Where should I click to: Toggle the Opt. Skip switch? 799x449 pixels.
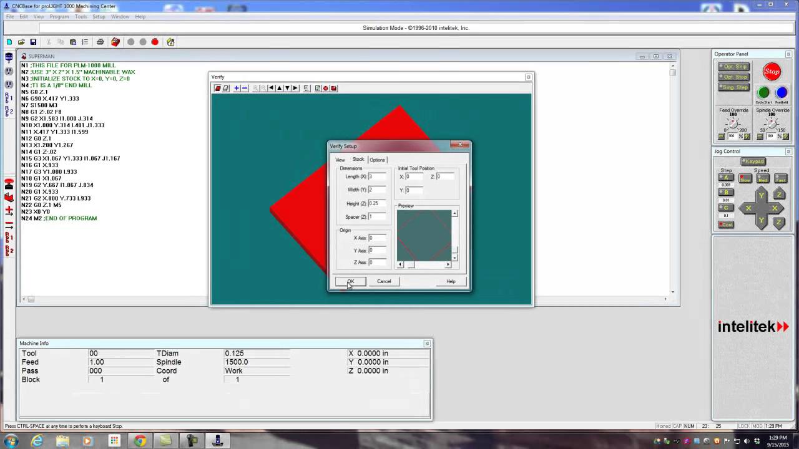point(733,67)
